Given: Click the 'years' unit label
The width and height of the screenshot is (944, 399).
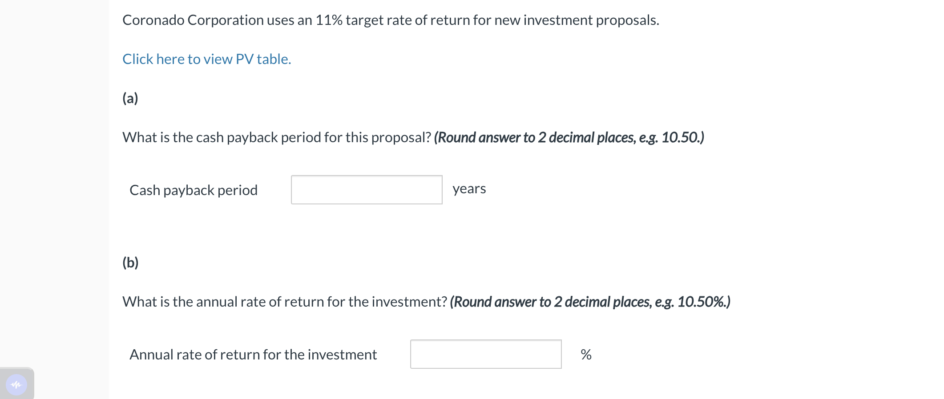Looking at the screenshot, I should pyautogui.click(x=469, y=188).
